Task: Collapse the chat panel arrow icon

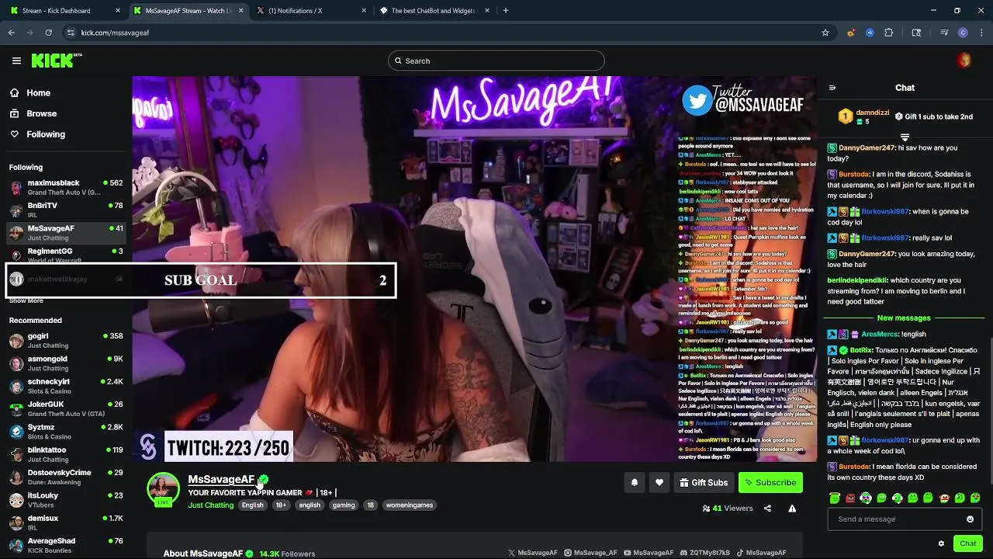Action: point(832,88)
